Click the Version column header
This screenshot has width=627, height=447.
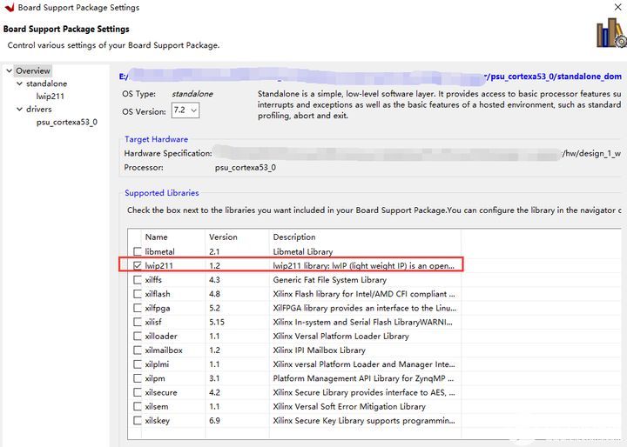tap(223, 237)
